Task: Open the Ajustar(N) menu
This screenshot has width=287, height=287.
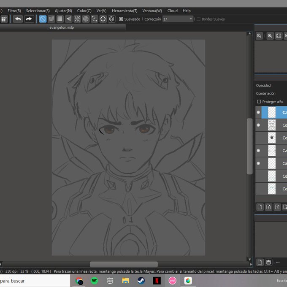Action: click(63, 11)
